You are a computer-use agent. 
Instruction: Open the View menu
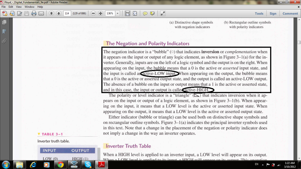(x=19, y=7)
